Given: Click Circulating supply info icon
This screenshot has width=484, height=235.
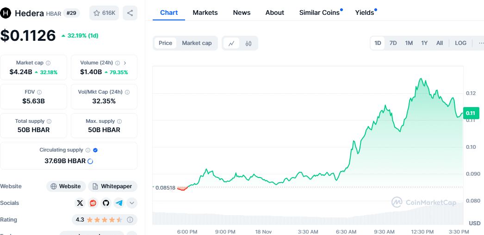Looking at the screenshot, I should [87, 150].
